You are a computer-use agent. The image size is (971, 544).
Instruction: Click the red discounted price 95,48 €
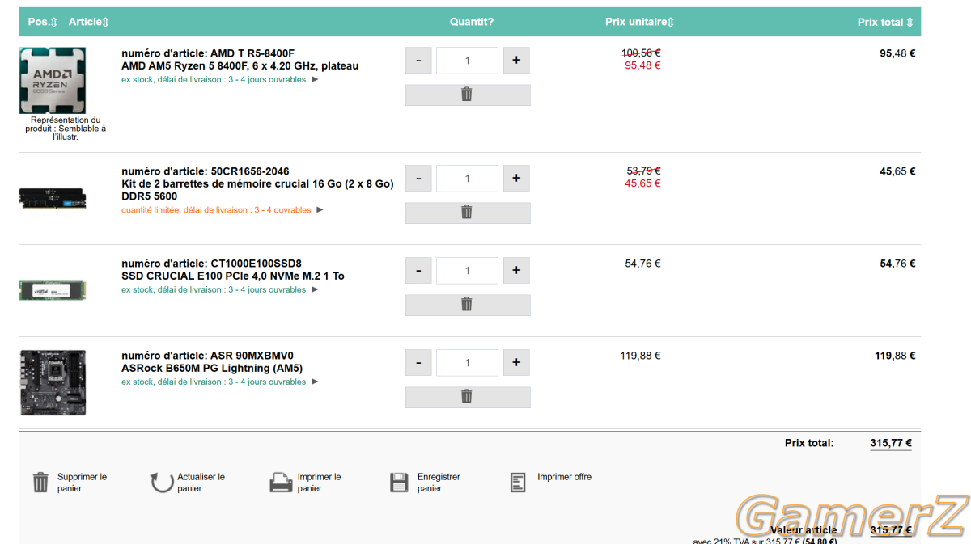click(x=642, y=65)
